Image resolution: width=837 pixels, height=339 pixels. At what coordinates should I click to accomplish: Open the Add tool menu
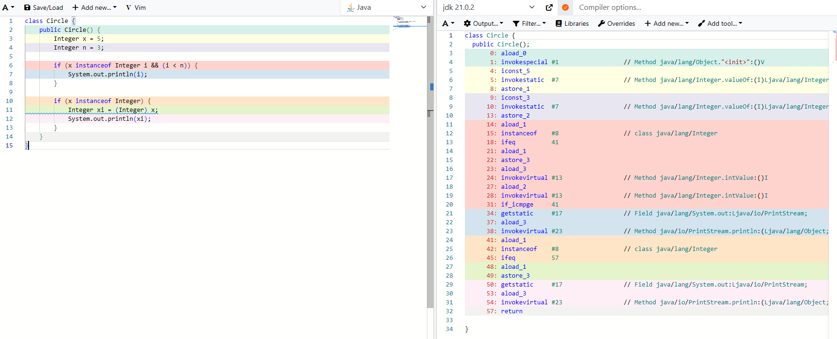click(x=720, y=23)
